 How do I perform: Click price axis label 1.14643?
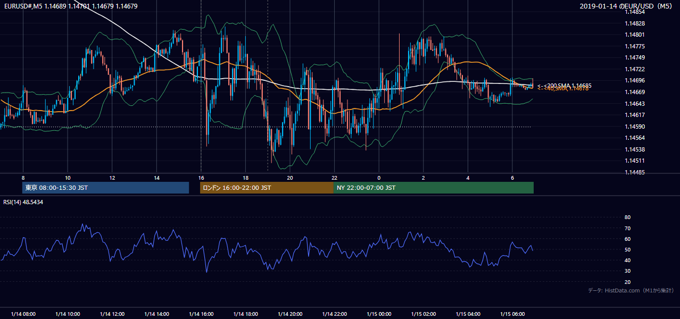[635, 104]
